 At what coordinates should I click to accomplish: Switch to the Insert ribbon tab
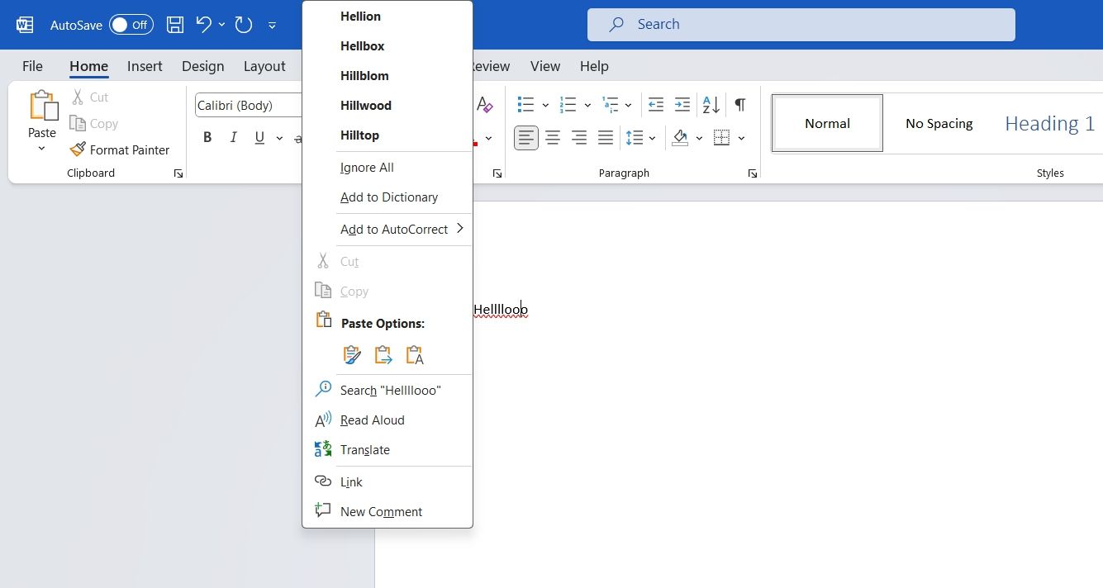[145, 66]
